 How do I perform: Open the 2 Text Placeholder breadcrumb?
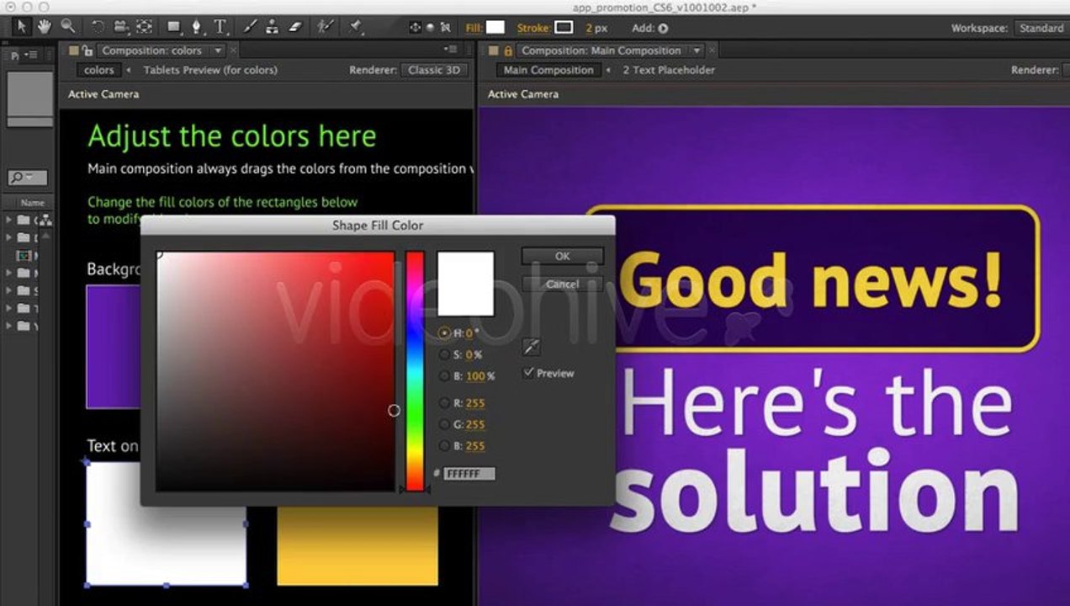coord(669,70)
